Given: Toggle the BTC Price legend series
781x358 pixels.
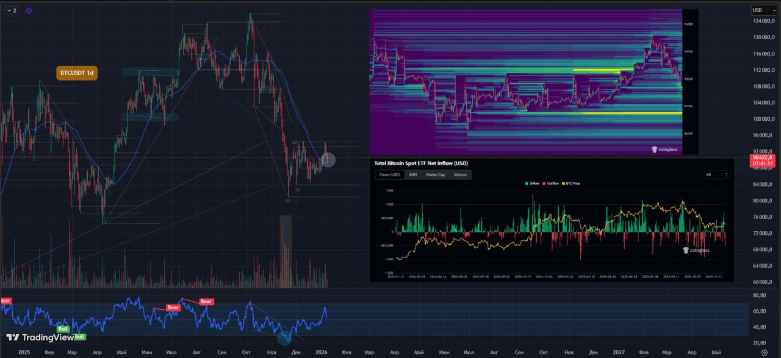Looking at the screenshot, I should [572, 183].
